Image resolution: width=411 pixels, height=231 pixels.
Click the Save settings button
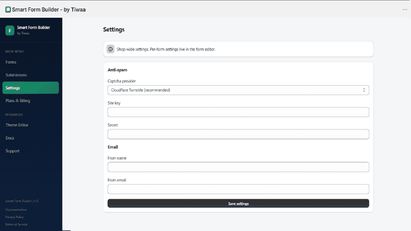pyautogui.click(x=238, y=203)
